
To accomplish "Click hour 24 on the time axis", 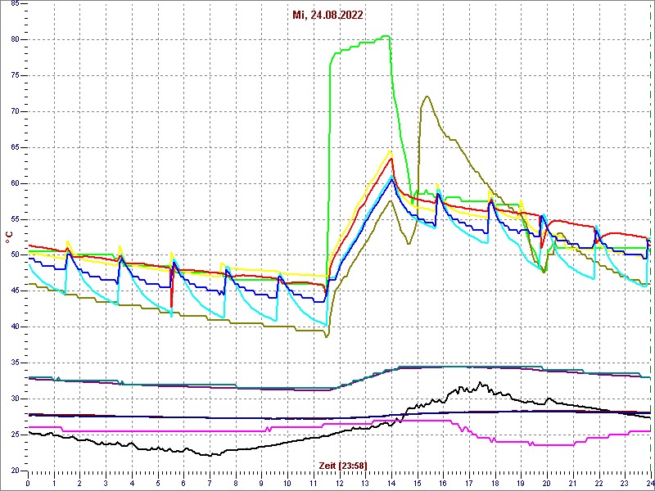I will 650,483.
